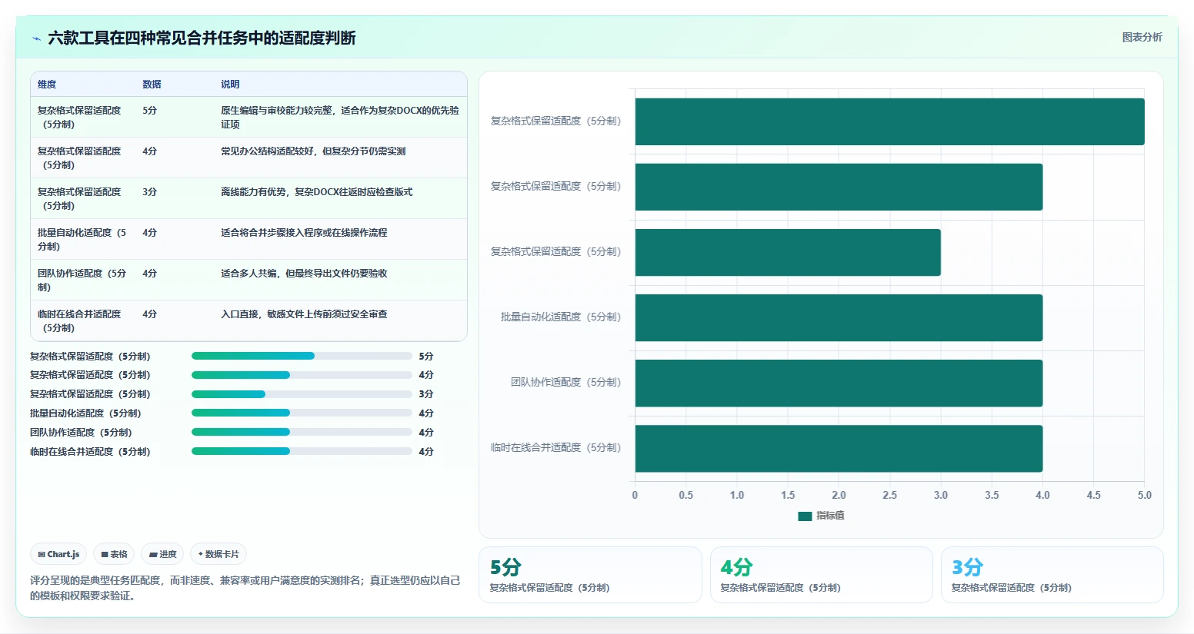Select the row 原生编辑与审校能力较完整

(248, 117)
